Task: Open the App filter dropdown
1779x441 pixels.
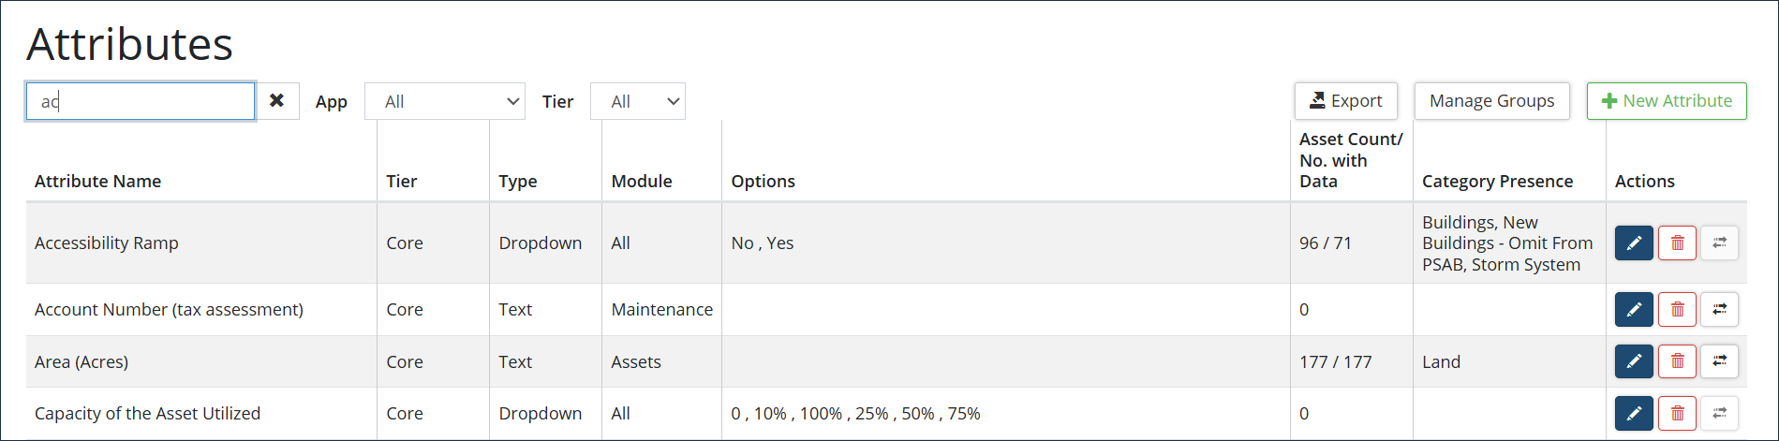Action: coord(444,101)
